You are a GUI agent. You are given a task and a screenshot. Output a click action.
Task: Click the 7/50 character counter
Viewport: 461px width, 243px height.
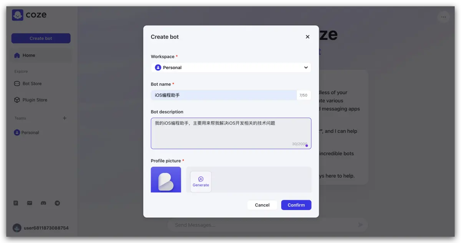[303, 95]
